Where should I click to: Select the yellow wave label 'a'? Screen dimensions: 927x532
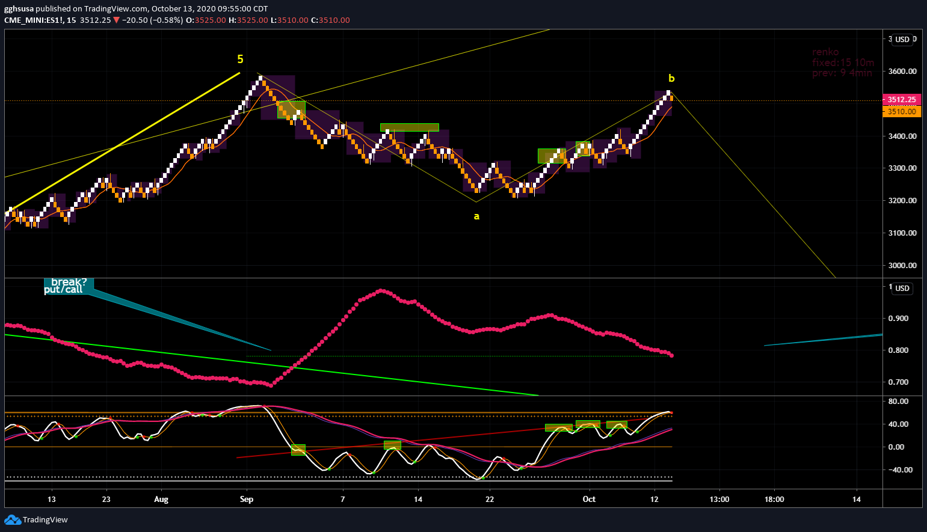click(476, 216)
